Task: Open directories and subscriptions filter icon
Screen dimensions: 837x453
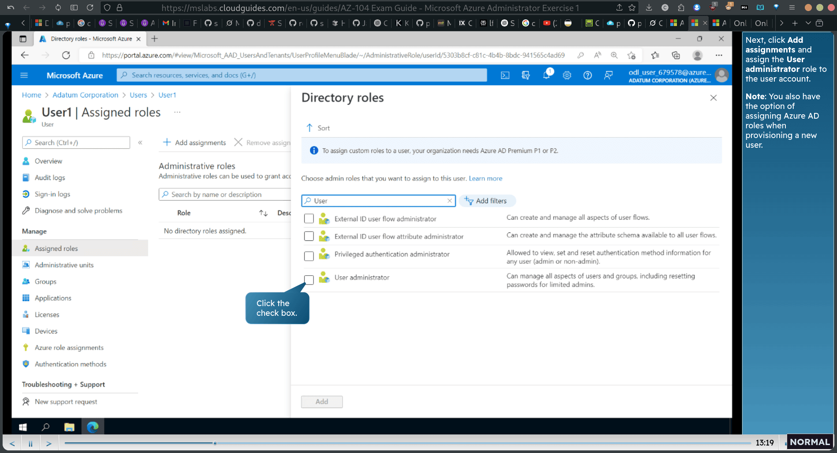Action: pos(526,75)
